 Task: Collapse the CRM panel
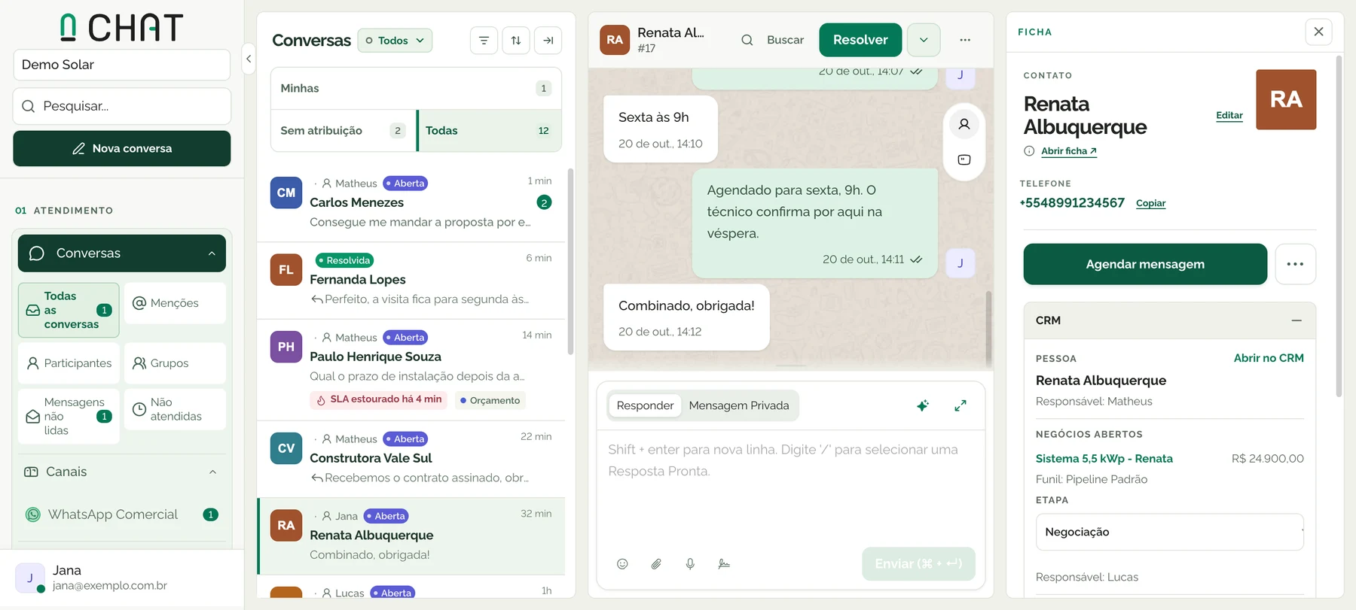point(1296,320)
